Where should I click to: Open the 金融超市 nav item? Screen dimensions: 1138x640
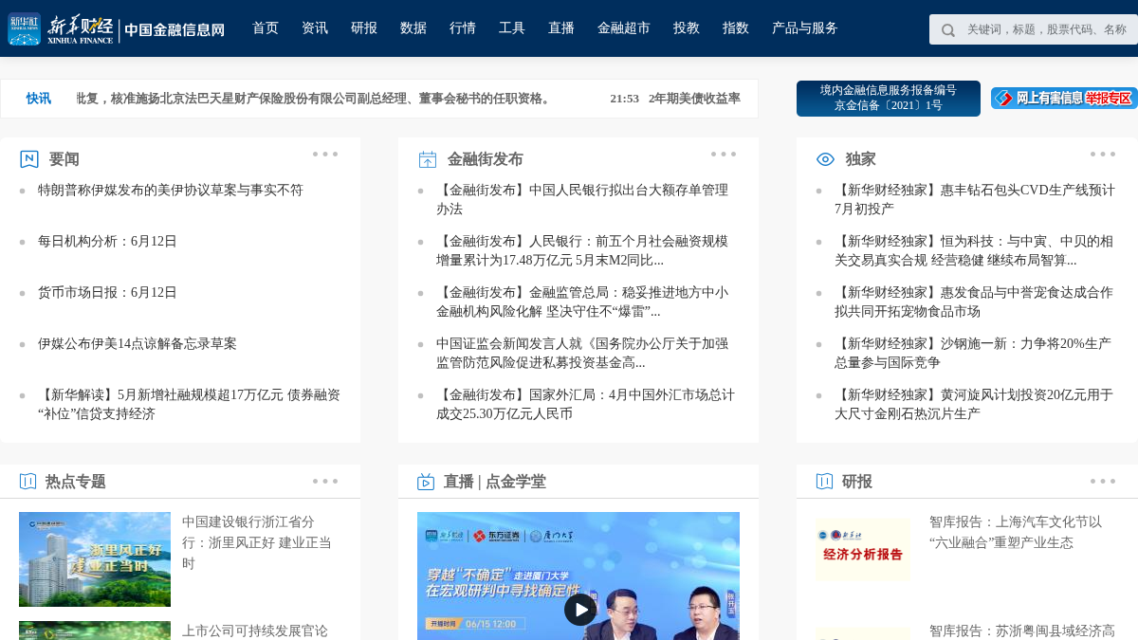tap(624, 28)
